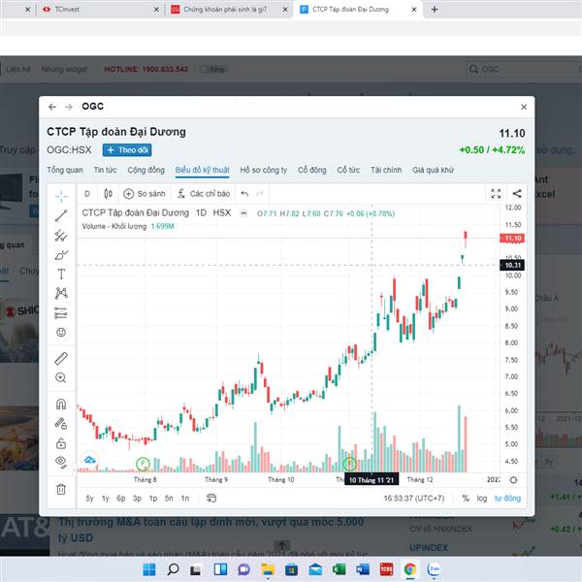The height and width of the screenshot is (582, 582).
Task: Collapse the chart legend indicator toggle
Action: coord(243,213)
